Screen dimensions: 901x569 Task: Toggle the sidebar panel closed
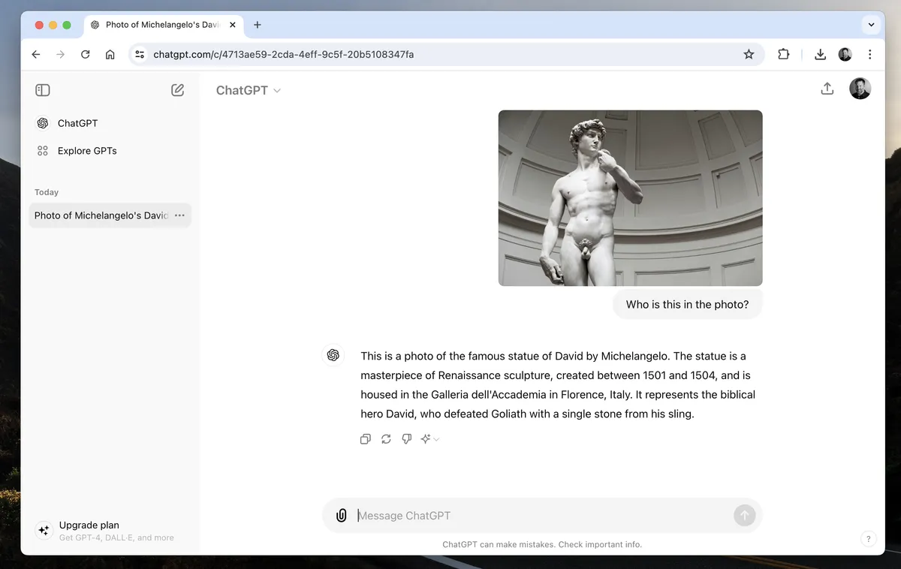pos(43,90)
